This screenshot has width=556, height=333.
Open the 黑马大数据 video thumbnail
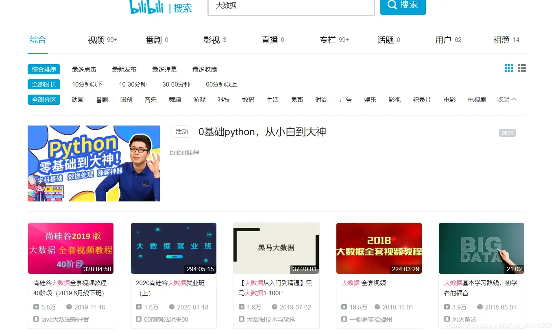[x=276, y=248]
